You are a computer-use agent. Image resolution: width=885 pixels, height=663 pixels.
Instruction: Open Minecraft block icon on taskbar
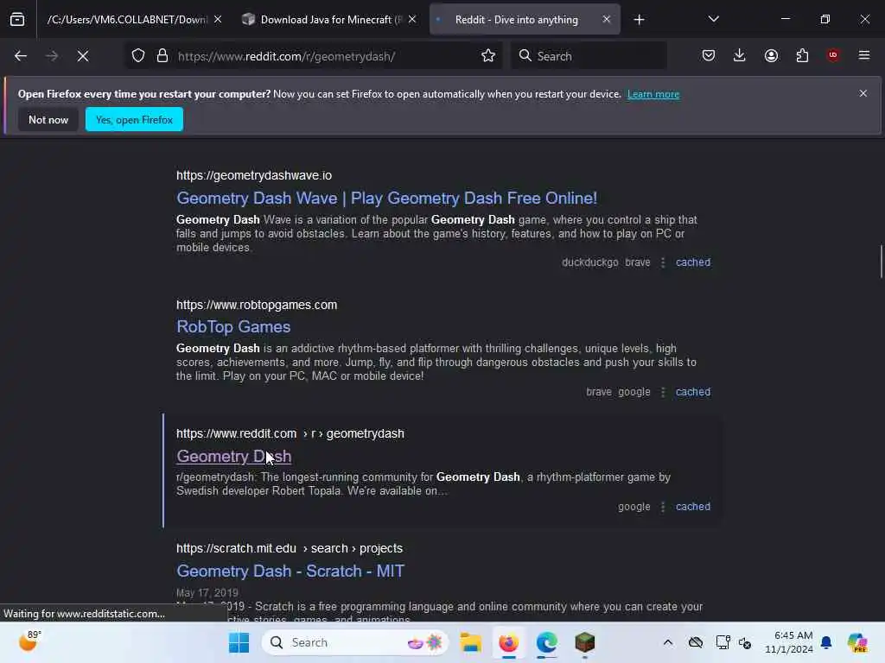tap(585, 642)
